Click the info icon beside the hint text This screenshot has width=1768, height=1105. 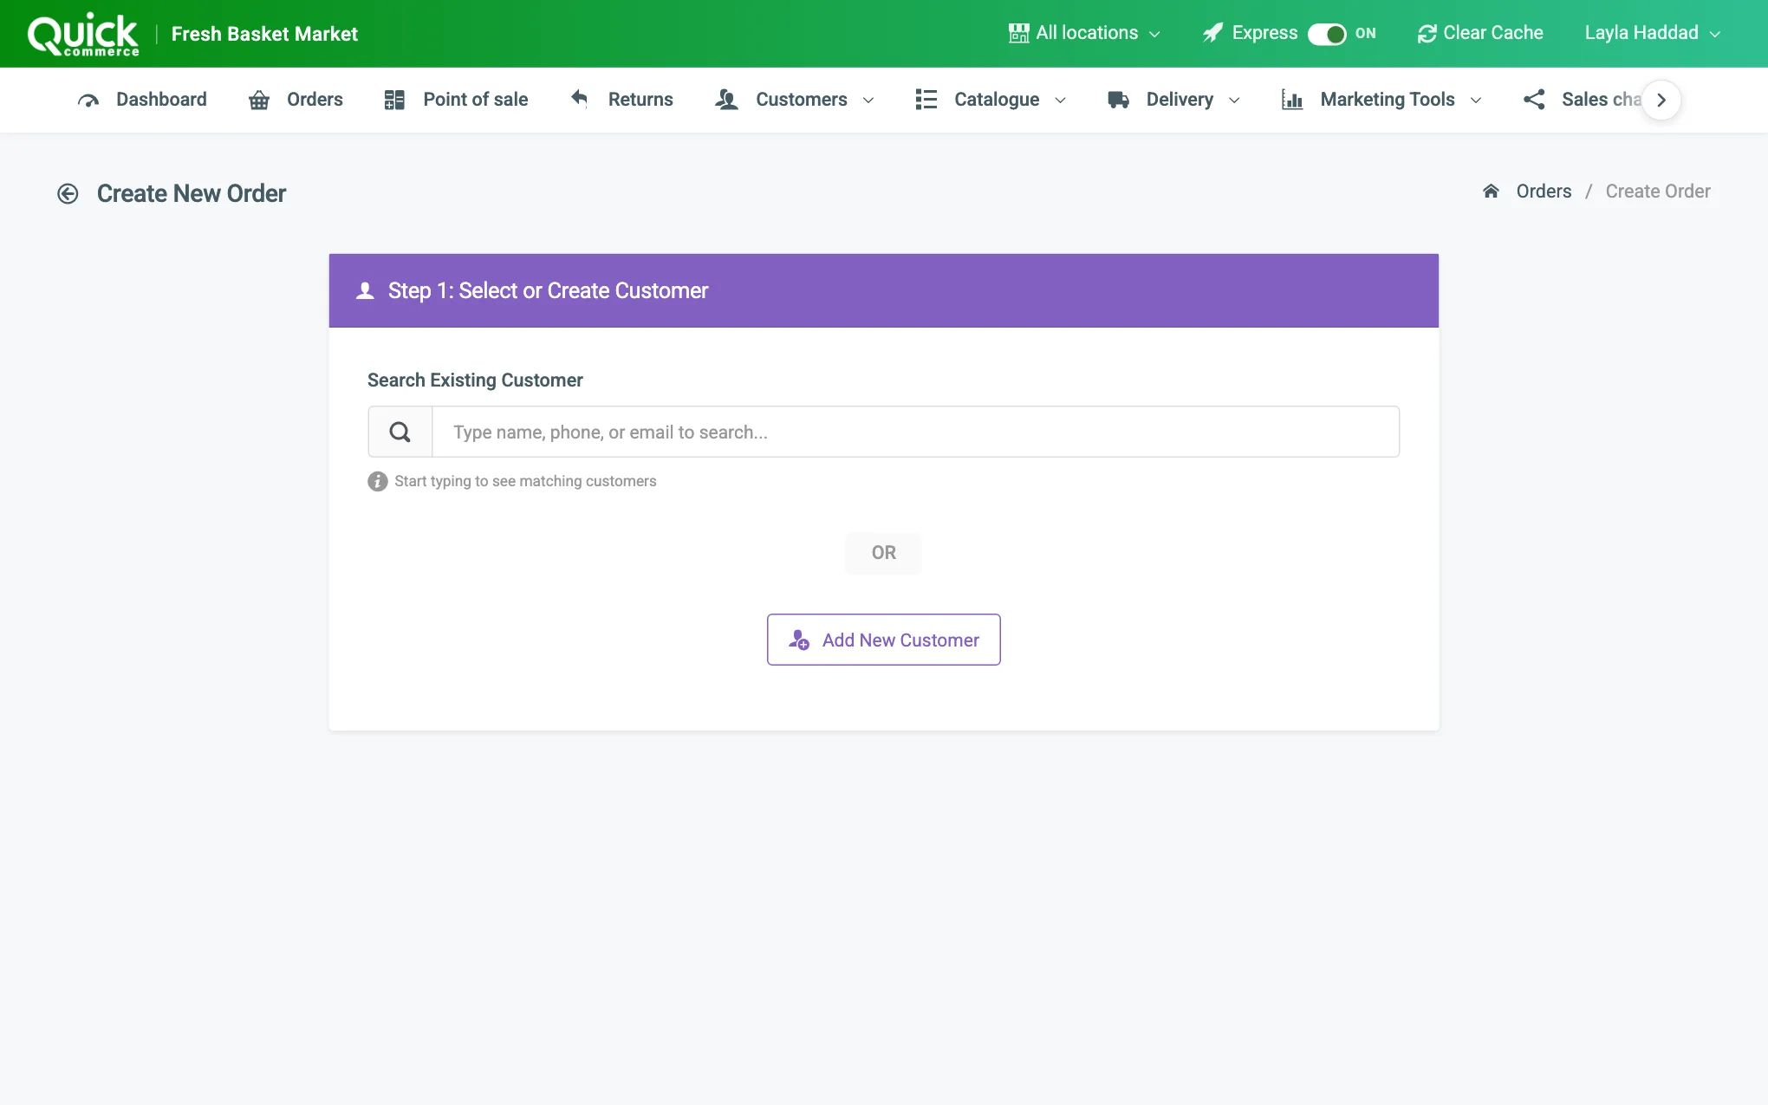(377, 481)
